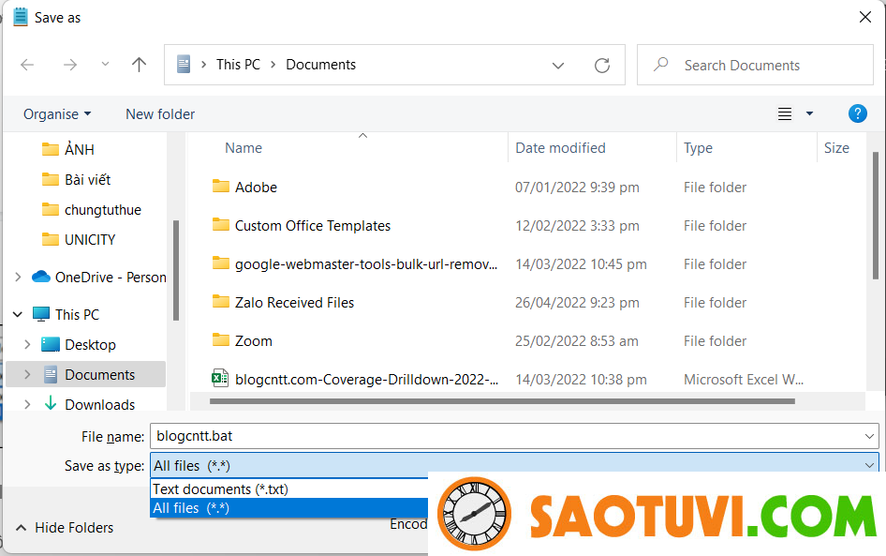Image resolution: width=886 pixels, height=556 pixels.
Task: Click the Adobe folder icon
Action: point(221,186)
